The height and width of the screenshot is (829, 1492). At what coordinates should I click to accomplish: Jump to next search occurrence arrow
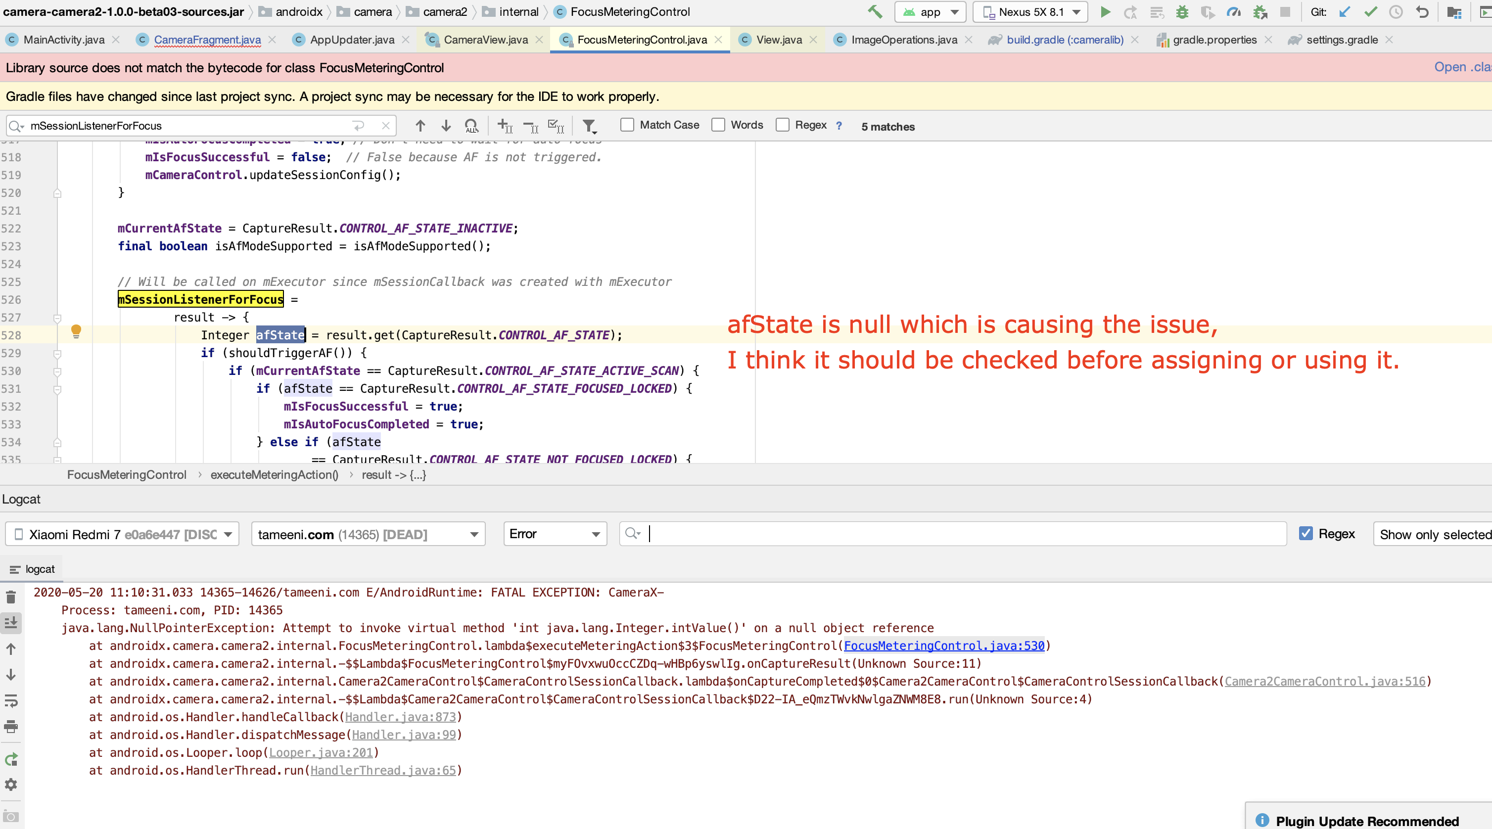[446, 126]
